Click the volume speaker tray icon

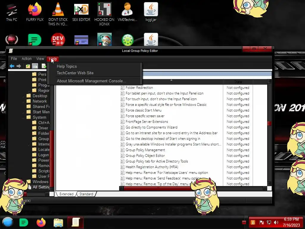(x=276, y=222)
